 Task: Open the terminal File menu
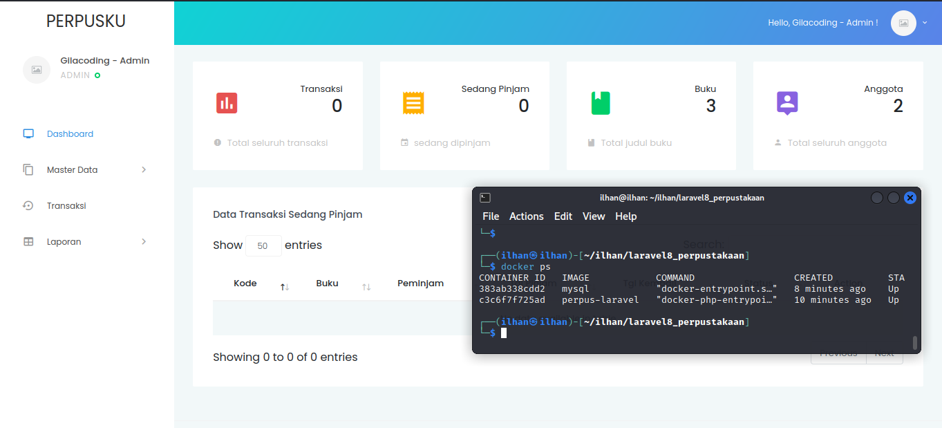491,216
